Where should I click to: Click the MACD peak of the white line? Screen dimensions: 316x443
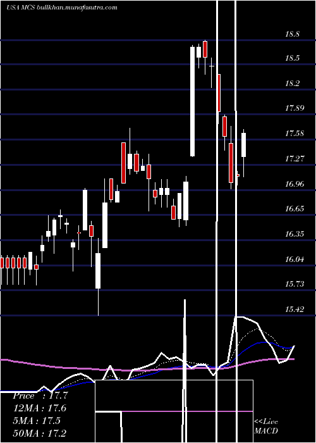coord(240,318)
